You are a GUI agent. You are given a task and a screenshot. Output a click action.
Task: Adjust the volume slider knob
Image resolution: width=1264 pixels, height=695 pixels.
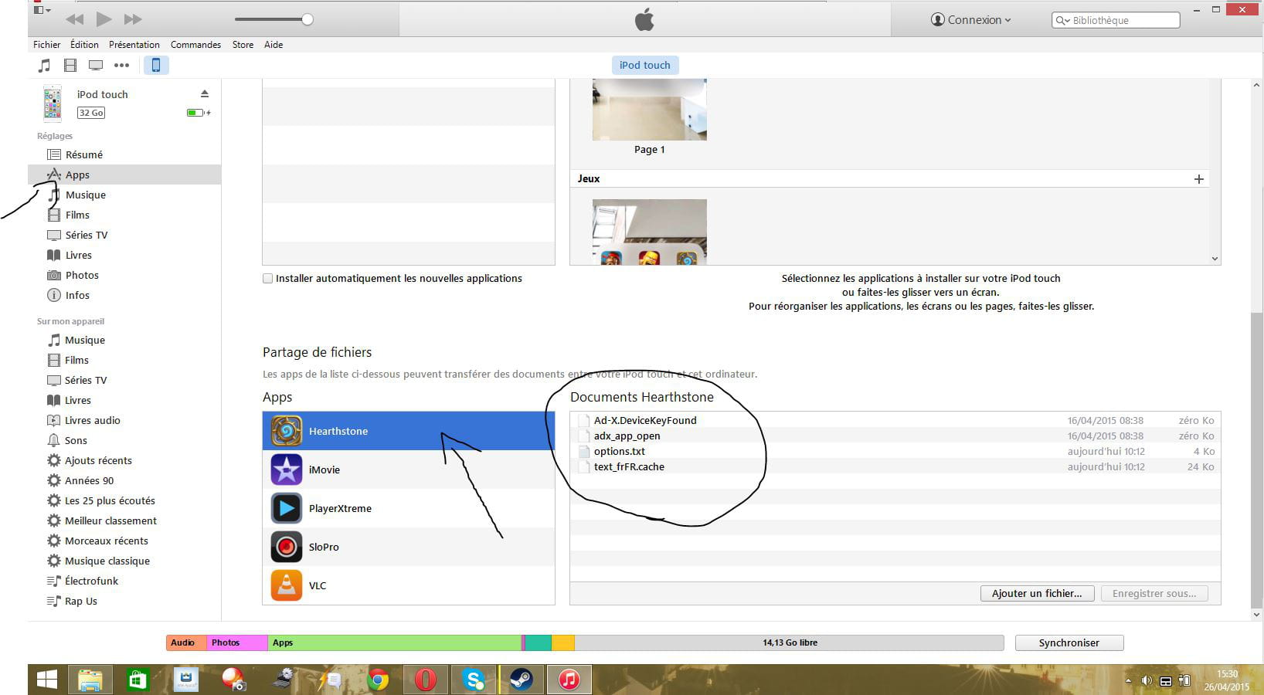click(x=308, y=19)
